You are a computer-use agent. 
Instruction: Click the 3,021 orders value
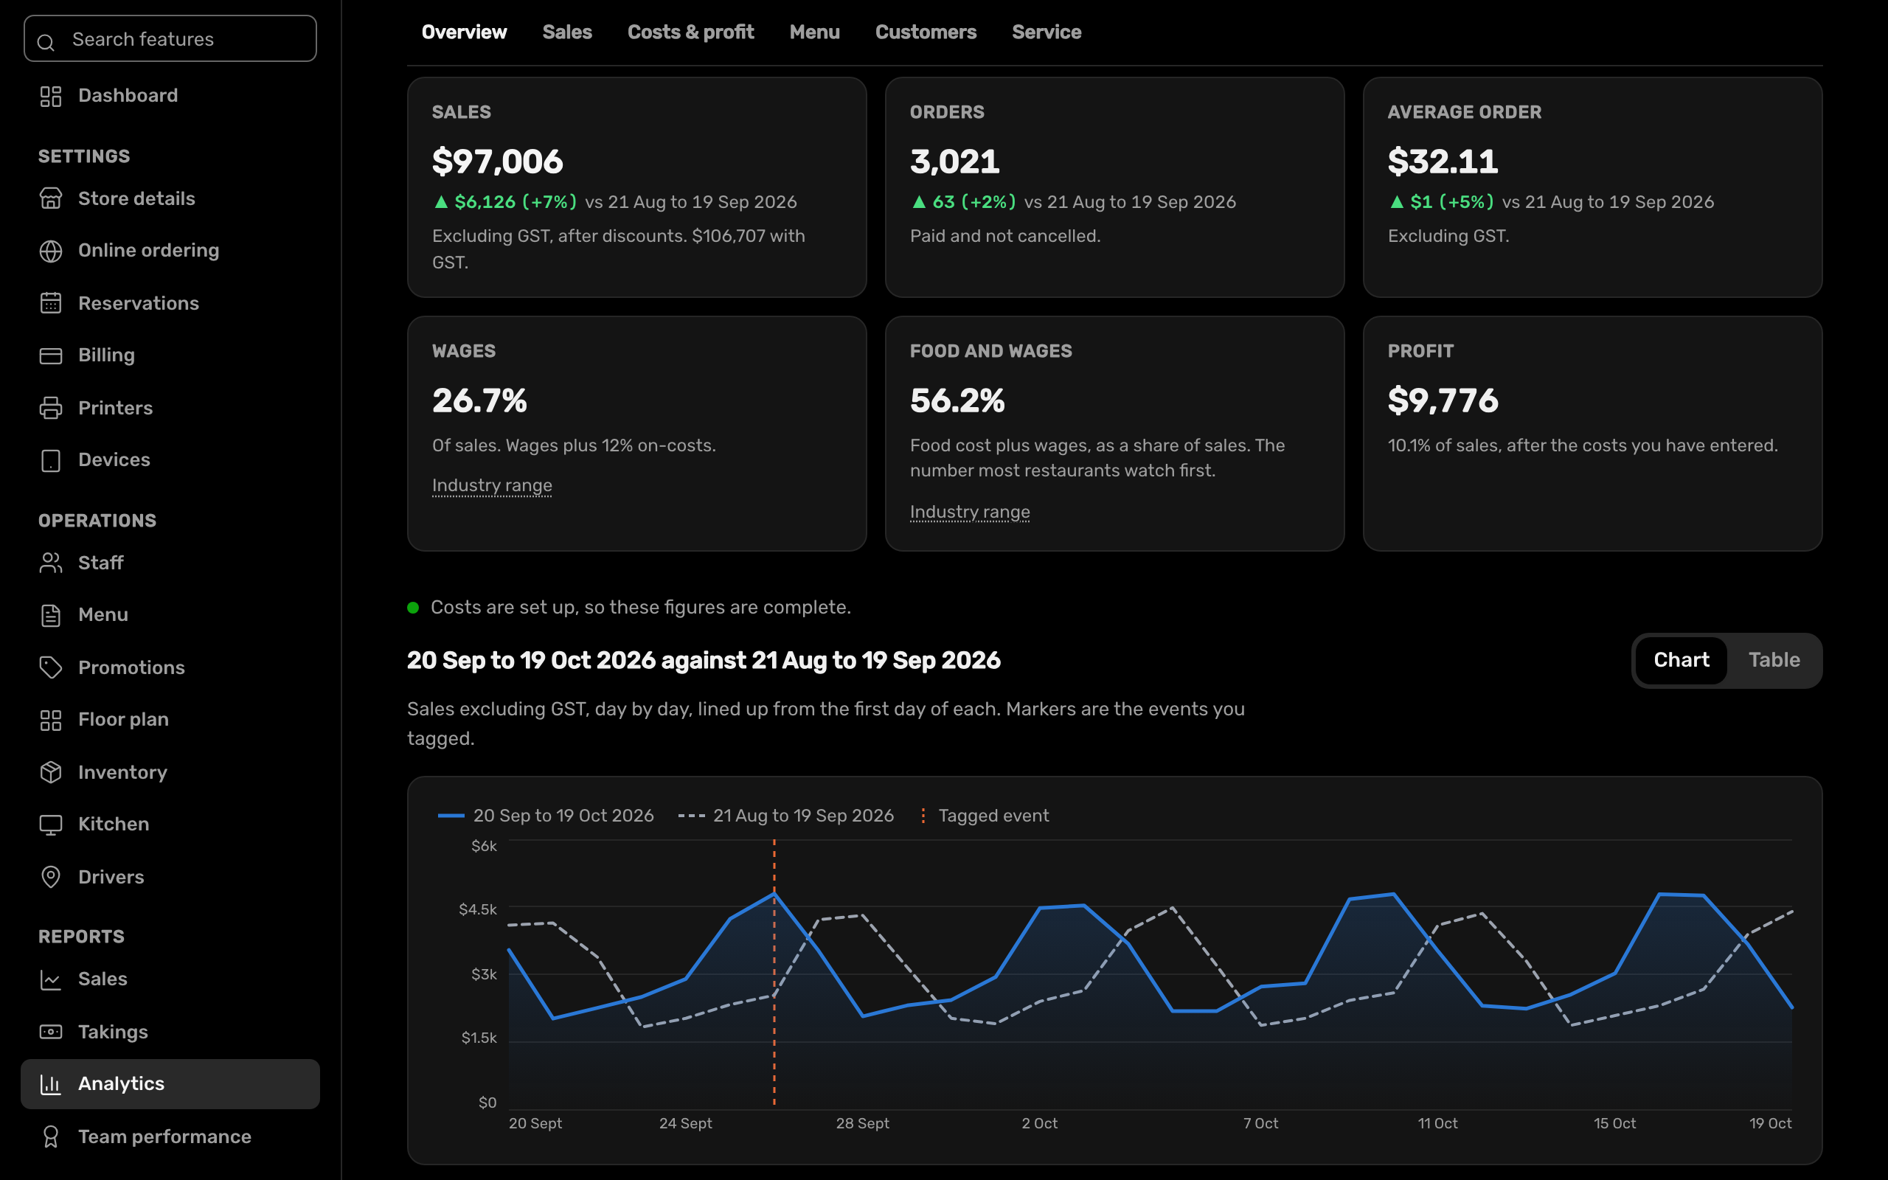(955, 162)
